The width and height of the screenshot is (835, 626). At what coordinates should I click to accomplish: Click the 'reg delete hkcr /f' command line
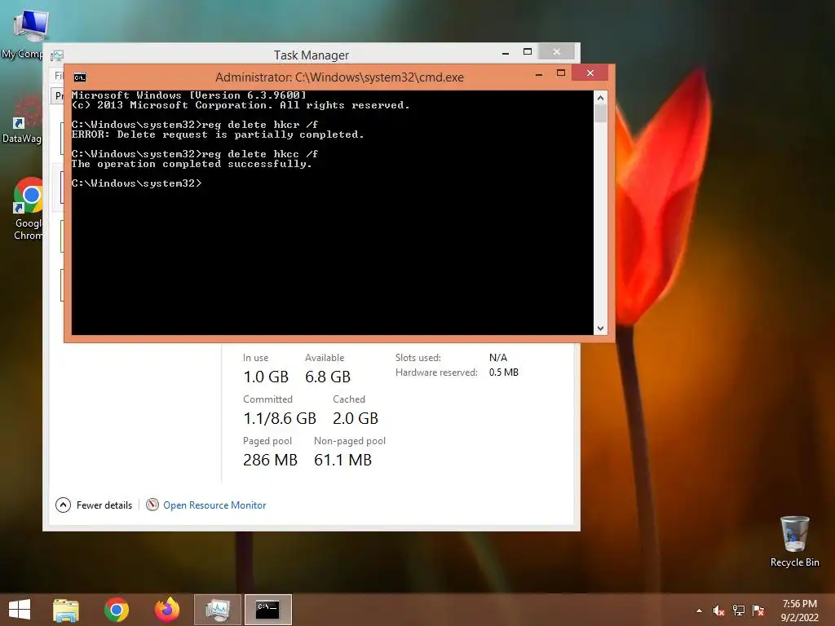coord(195,125)
